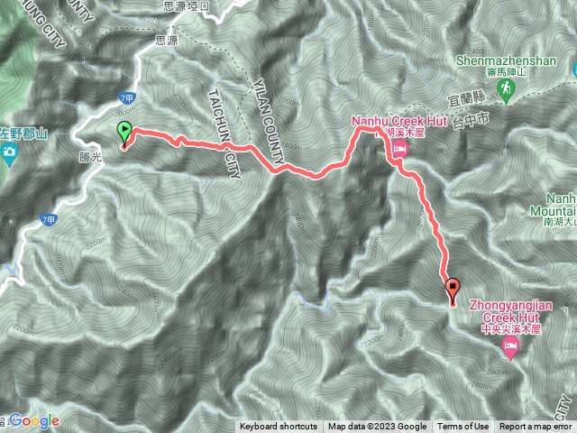577x433 pixels.
Task: Click lower 7甲 highway shield
Action: pos(49,220)
